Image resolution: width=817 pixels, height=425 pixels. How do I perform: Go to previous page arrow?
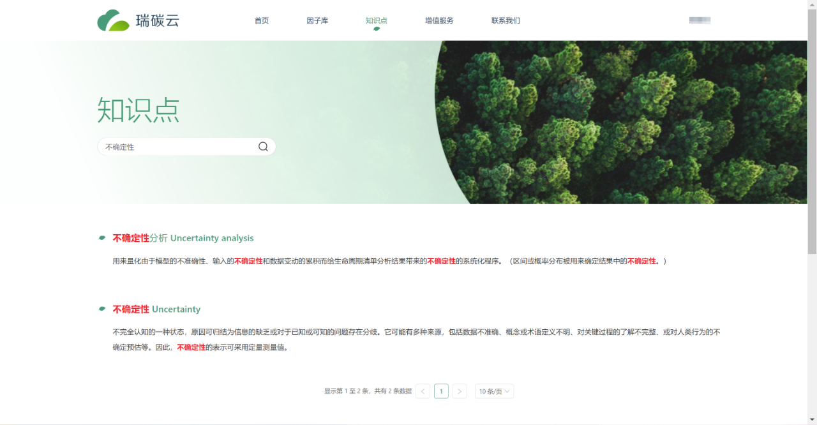click(x=423, y=391)
